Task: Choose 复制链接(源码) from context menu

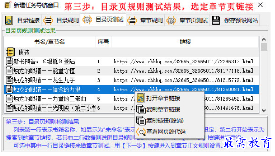Action: coord(169,120)
